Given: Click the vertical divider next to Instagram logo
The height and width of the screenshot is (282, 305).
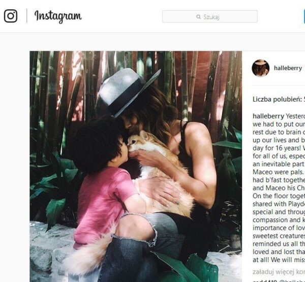Looking at the screenshot, I should [x=26, y=16].
